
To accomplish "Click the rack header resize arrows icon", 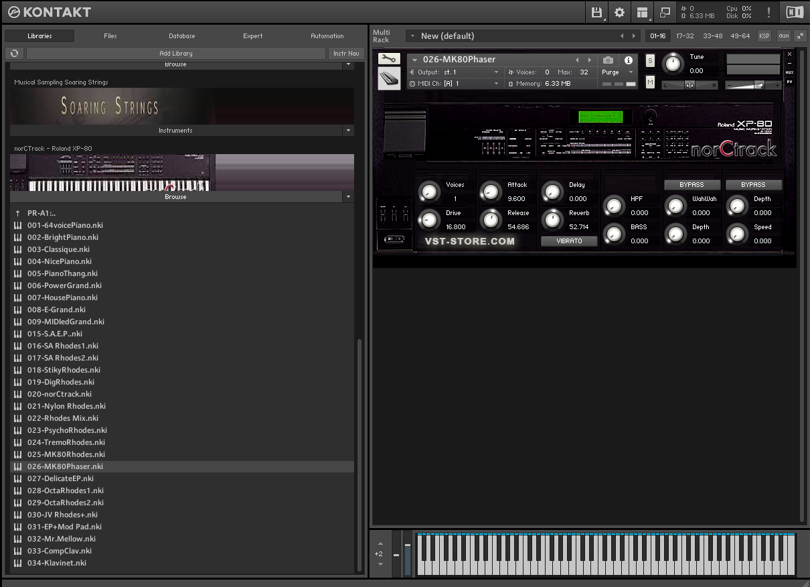I will click(x=800, y=36).
